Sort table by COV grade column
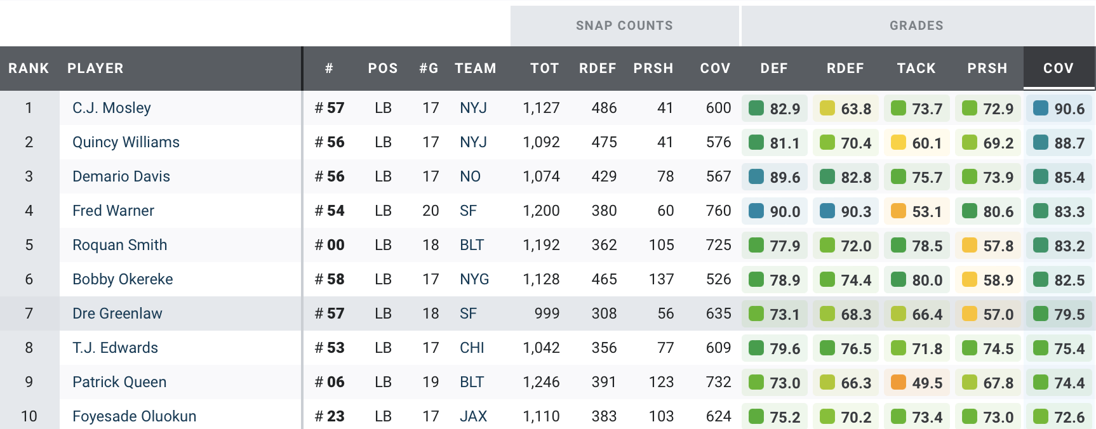1096x429 pixels. (x=1058, y=69)
